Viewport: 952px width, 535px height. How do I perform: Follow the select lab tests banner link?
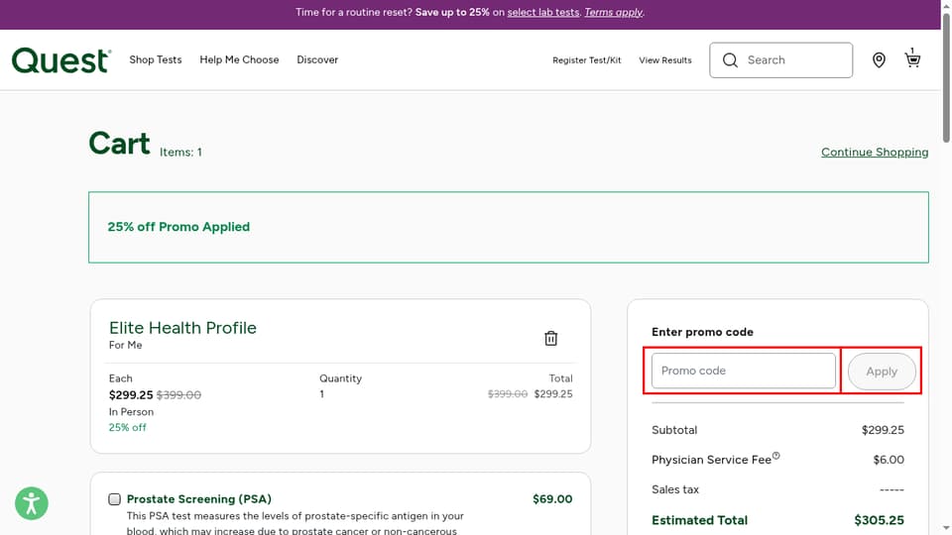542,12
